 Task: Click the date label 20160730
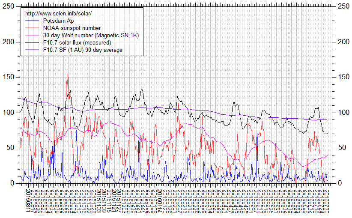(x=327, y=201)
